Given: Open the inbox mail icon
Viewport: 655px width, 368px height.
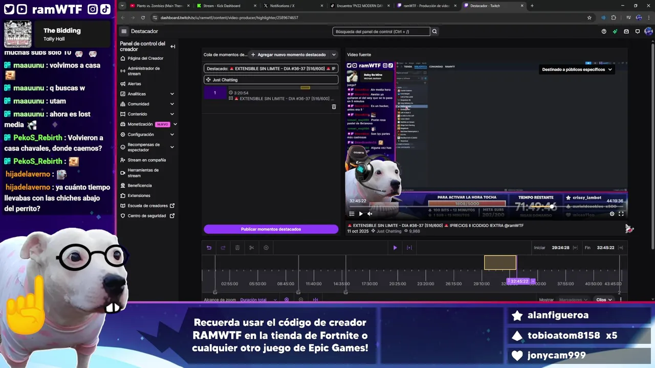Looking at the screenshot, I should (626, 31).
